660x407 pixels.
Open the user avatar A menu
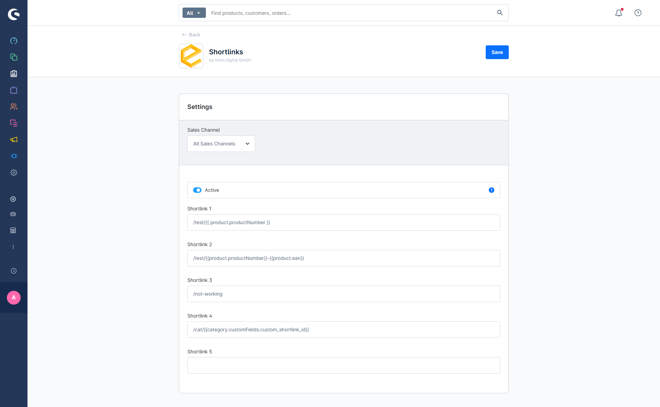click(14, 298)
